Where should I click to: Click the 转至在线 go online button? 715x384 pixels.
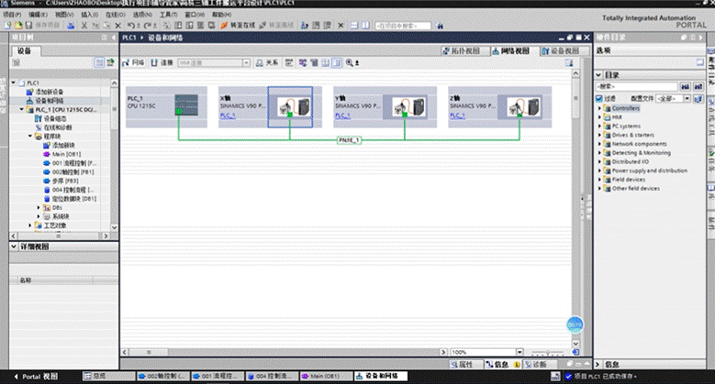[238, 26]
